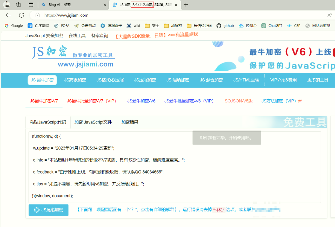Select JS高级加密 nav item
This screenshot has height=227, width=335.
tap(75, 80)
